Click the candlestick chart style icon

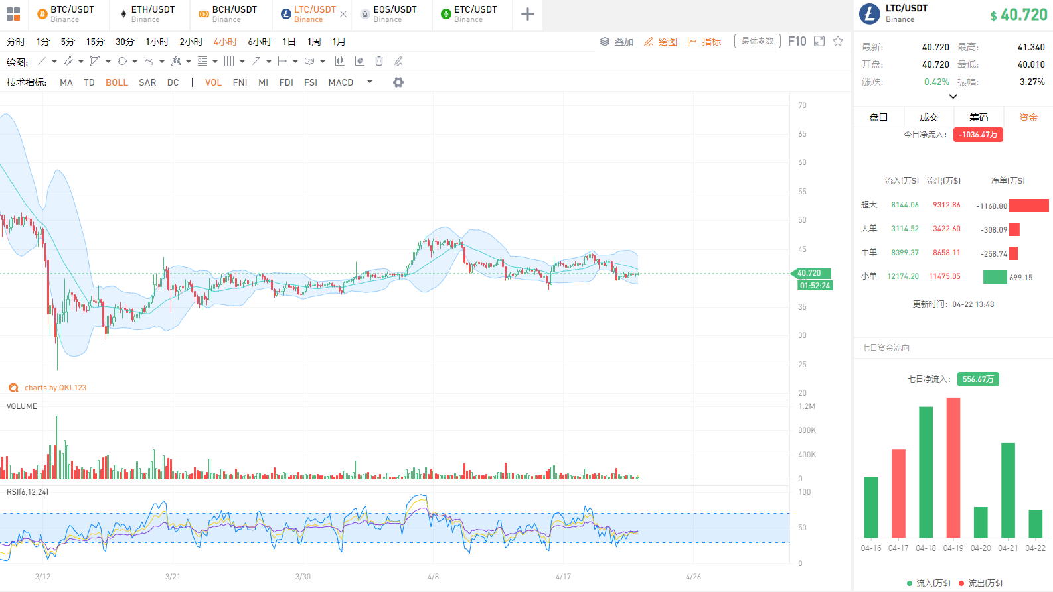click(339, 61)
